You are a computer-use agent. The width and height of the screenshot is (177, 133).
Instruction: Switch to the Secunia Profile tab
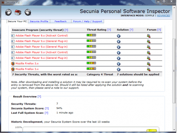point(39,21)
